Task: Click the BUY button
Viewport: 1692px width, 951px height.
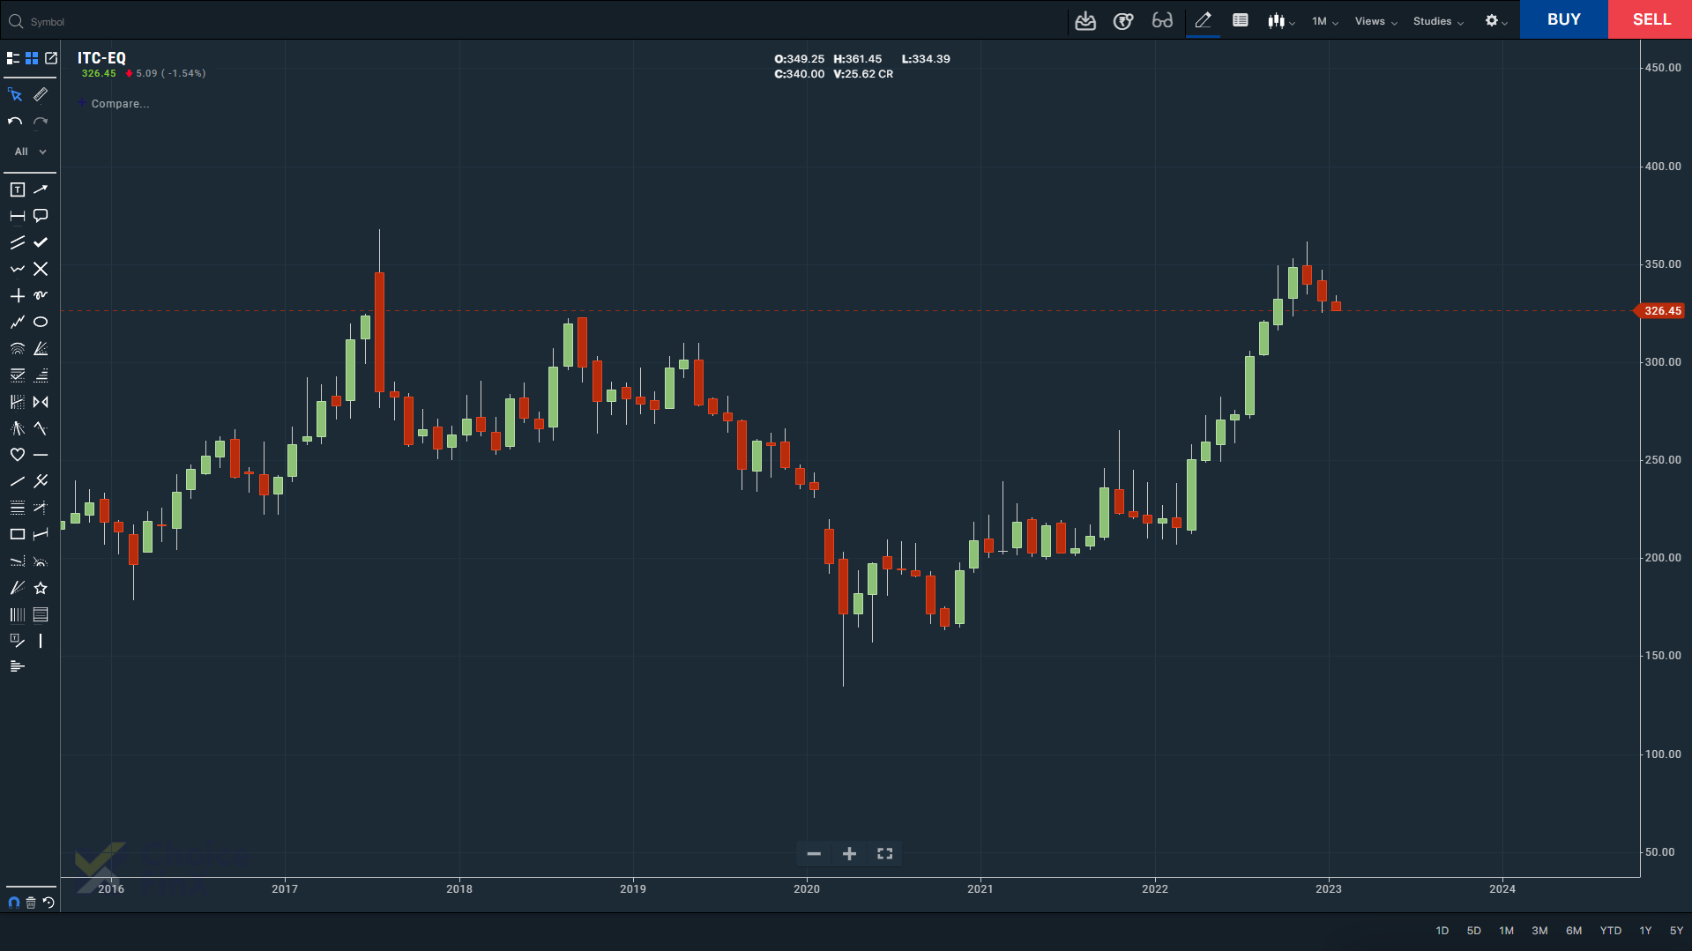Action: (1563, 19)
